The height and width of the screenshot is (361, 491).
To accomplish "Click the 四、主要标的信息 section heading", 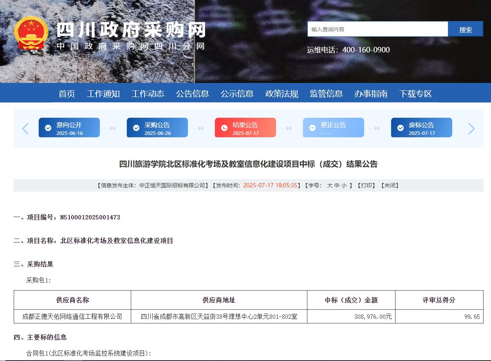I will point(40,337).
